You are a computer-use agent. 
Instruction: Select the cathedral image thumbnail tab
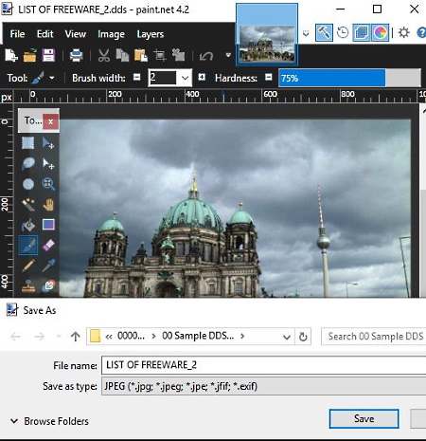tap(267, 33)
